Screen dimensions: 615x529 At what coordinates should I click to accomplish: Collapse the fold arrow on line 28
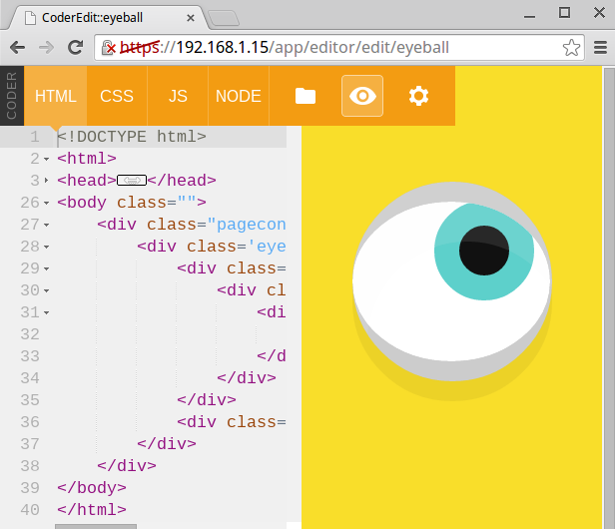coord(47,247)
